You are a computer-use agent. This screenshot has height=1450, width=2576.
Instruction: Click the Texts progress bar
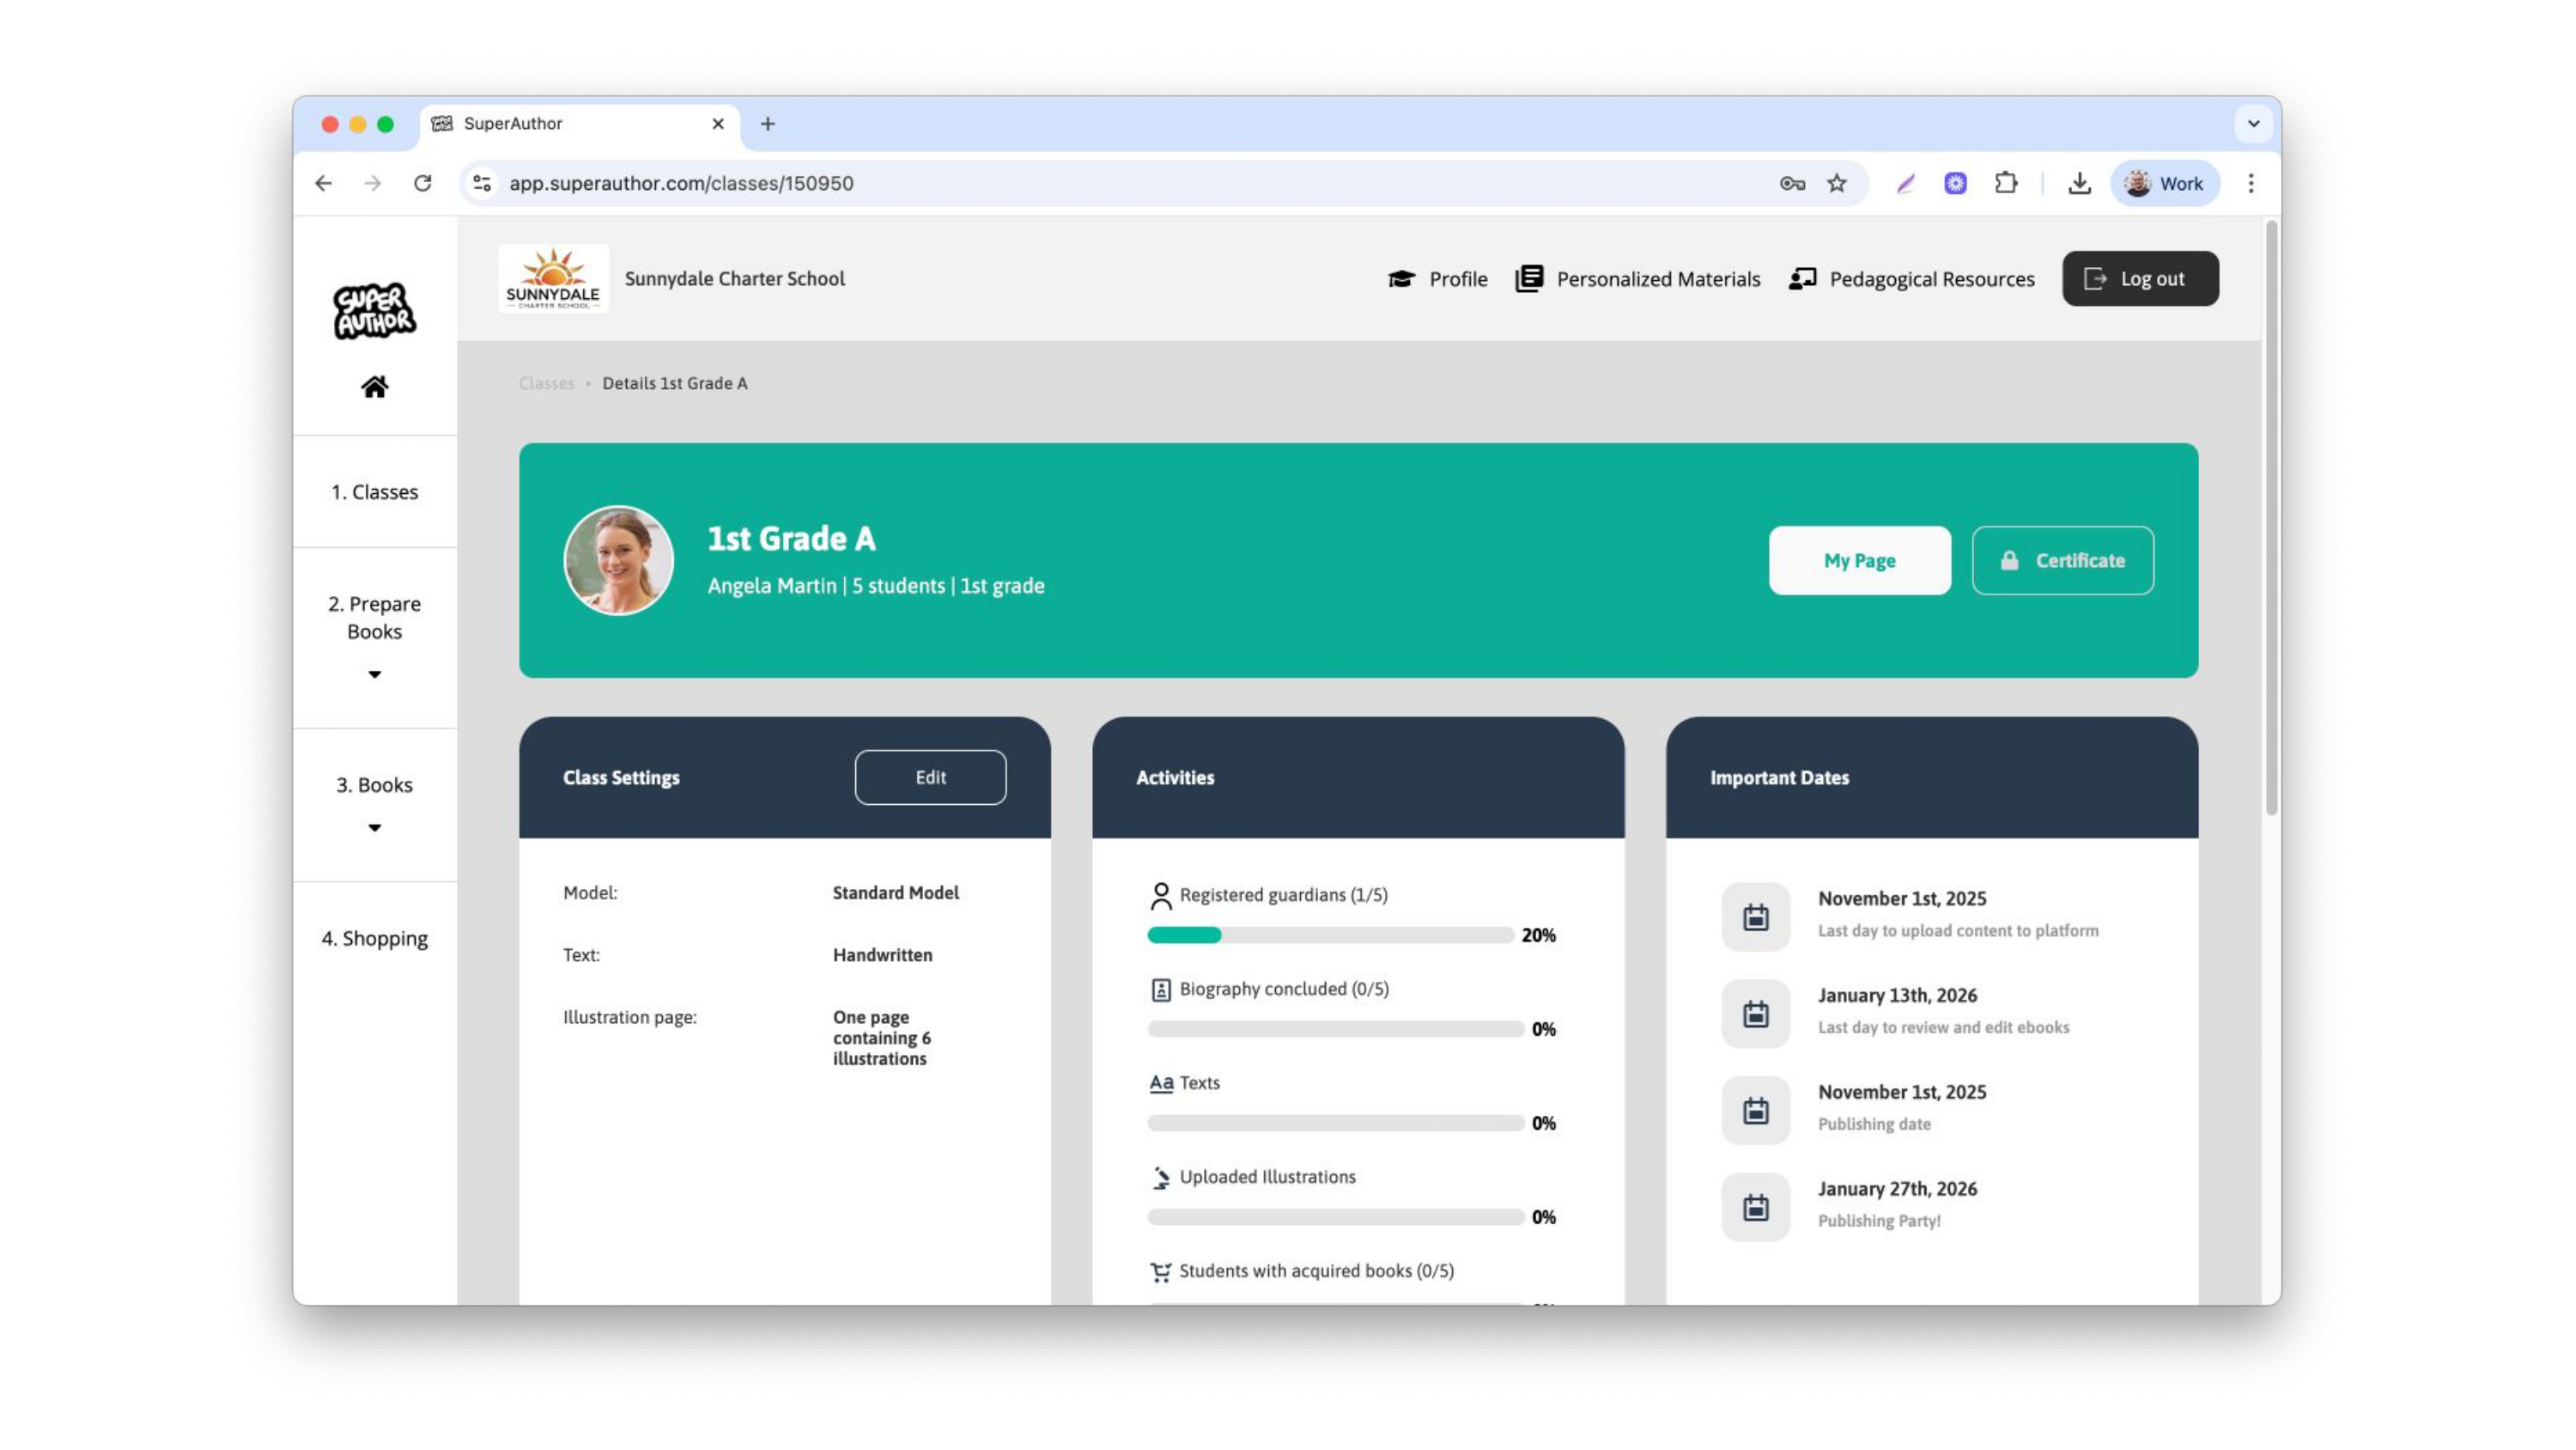tap(1335, 1123)
